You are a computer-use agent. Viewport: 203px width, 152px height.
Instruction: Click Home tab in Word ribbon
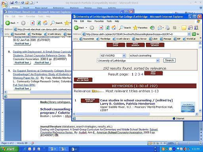[15, 8]
